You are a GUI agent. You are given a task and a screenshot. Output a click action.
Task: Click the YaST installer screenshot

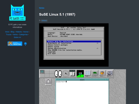point(74,45)
